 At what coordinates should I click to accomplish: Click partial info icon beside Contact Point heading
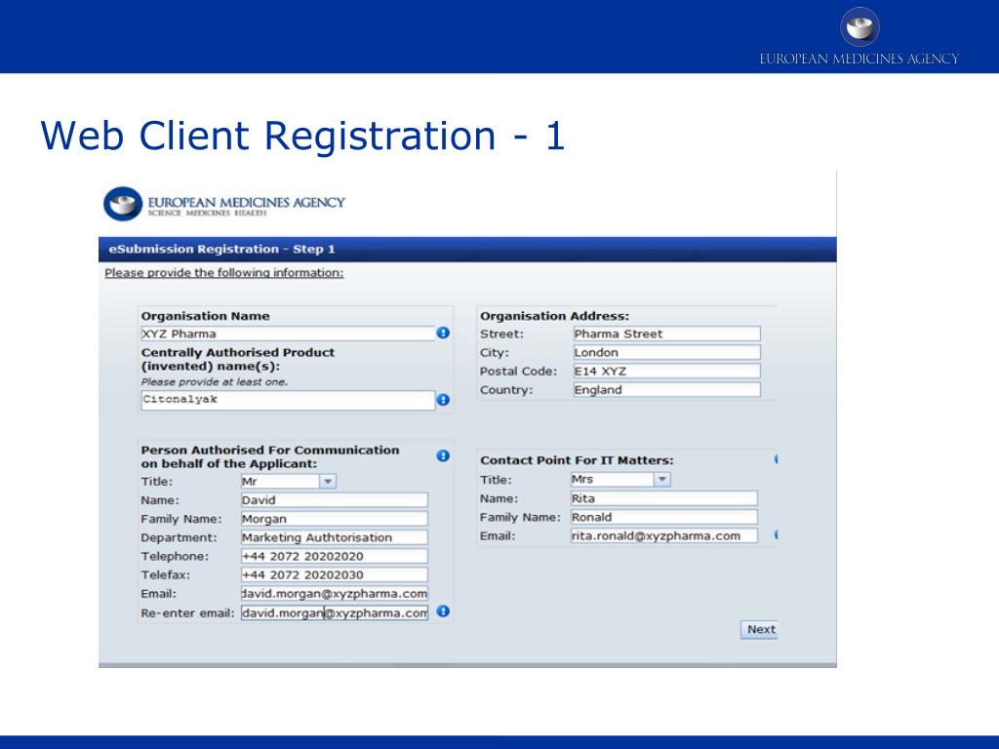[776, 459]
